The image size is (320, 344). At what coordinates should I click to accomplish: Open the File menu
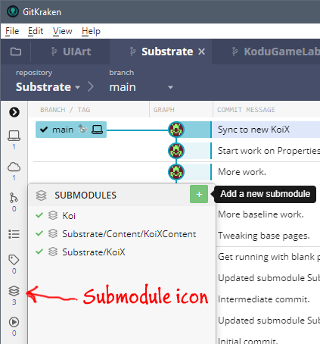click(12, 31)
